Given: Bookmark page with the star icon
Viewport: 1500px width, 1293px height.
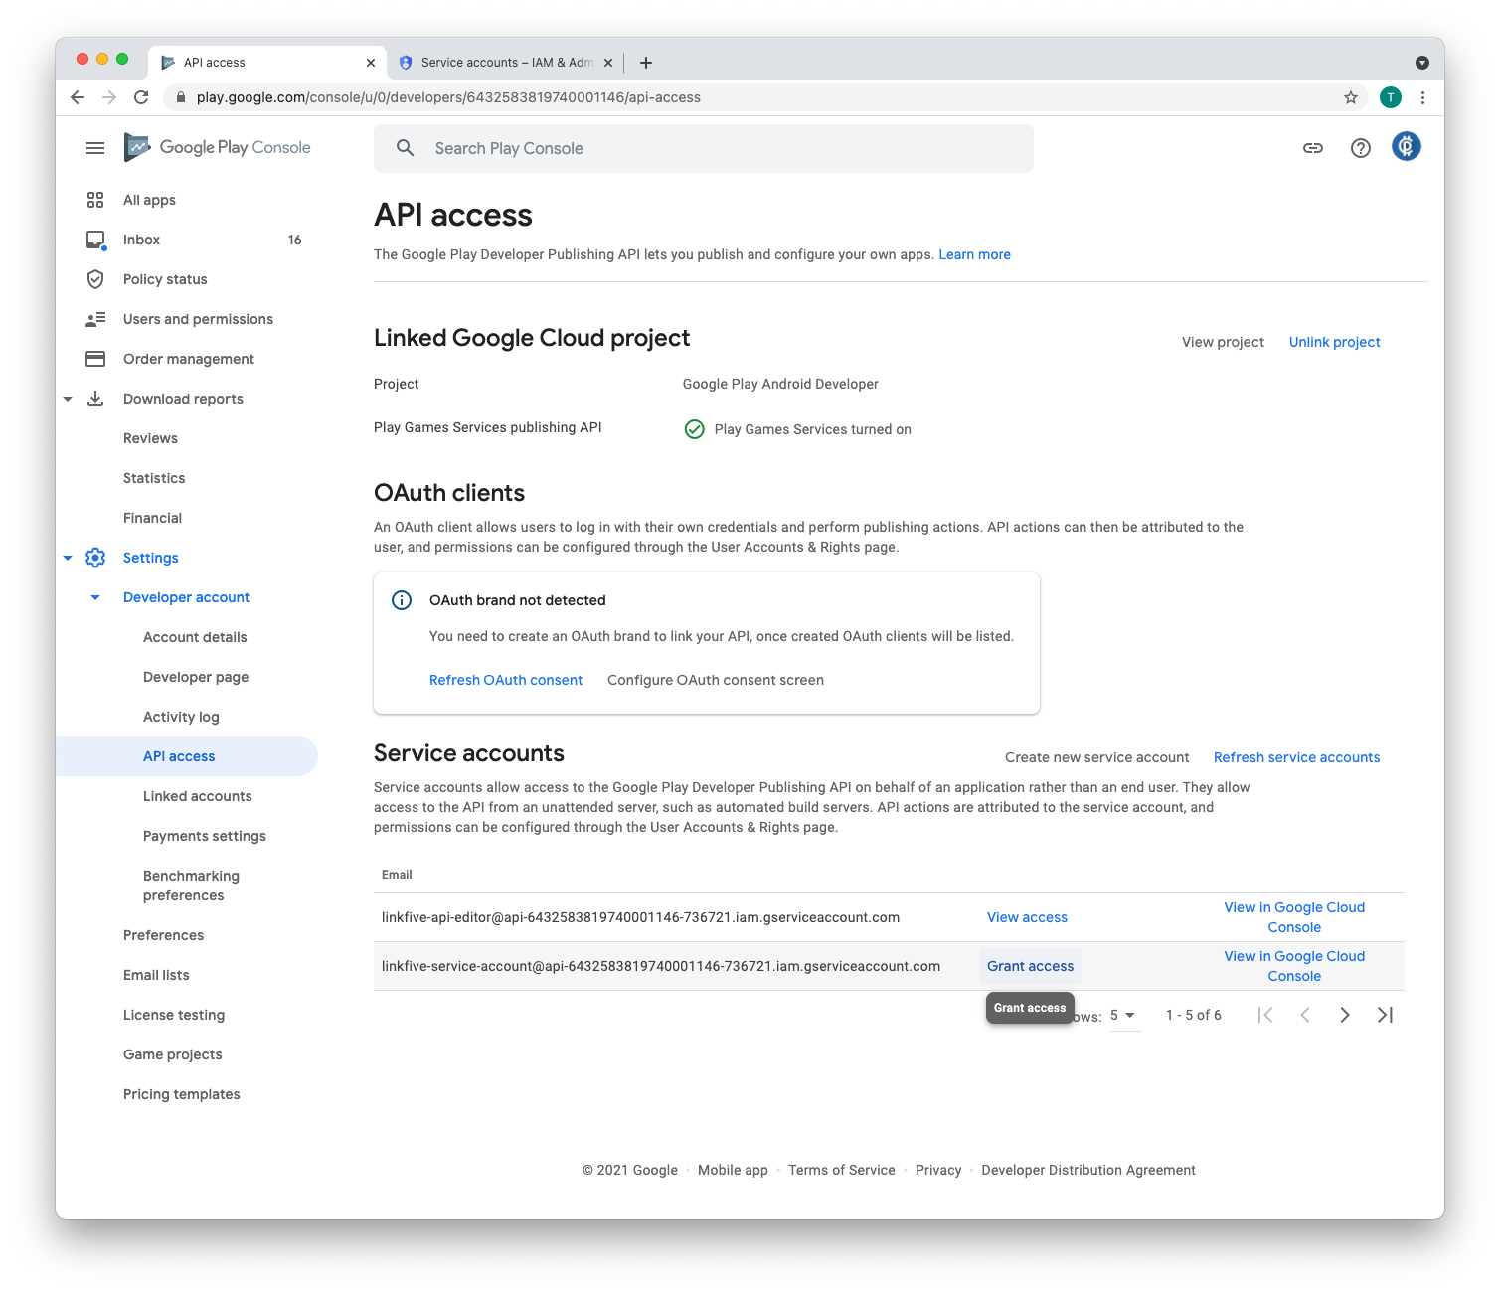Looking at the screenshot, I should [x=1351, y=97].
